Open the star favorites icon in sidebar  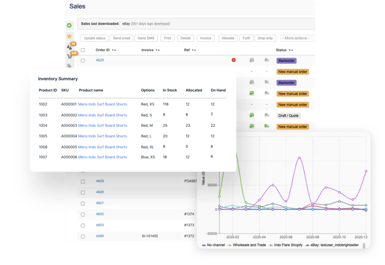70,36
